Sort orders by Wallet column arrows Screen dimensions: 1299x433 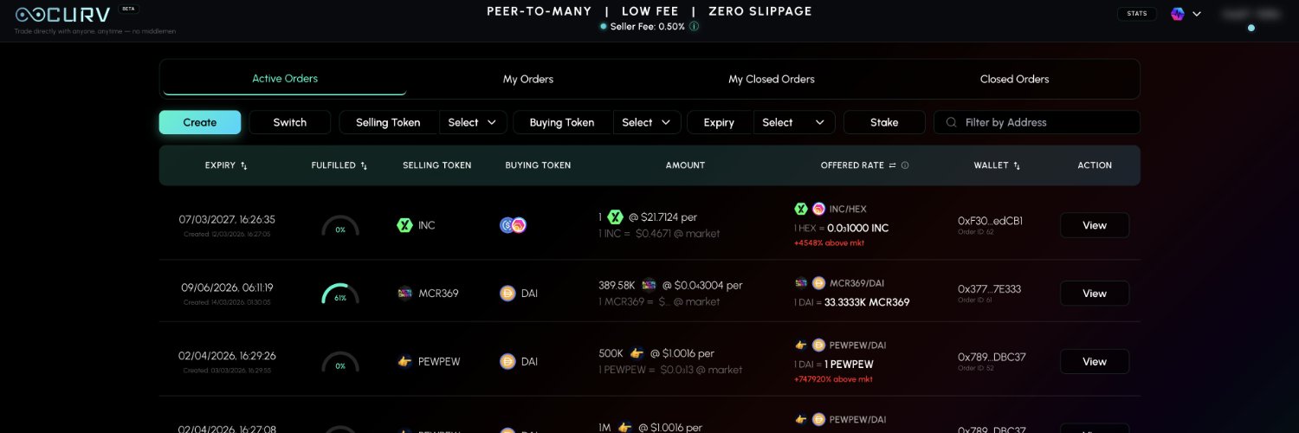1017,165
